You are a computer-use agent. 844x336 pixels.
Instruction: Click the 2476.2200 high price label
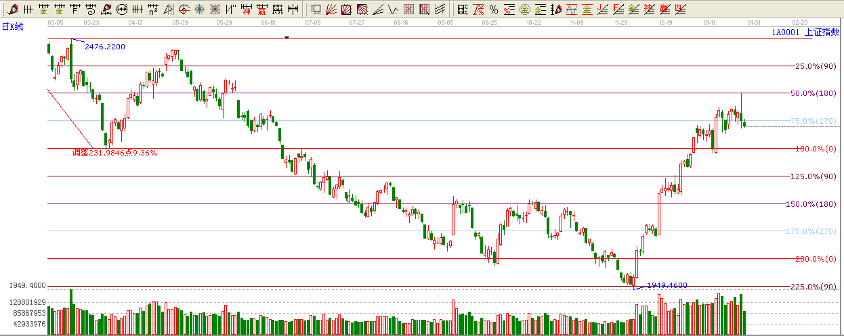[x=104, y=47]
